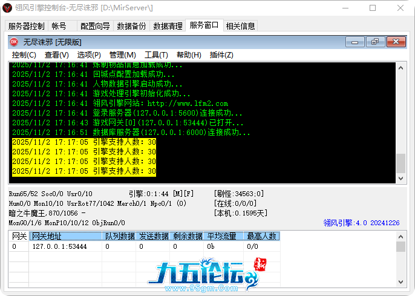The width and height of the screenshot is (415, 296).
Task: Click the 翎风引擎网站 http://www.lfm2.com log line
Action: pos(120,104)
